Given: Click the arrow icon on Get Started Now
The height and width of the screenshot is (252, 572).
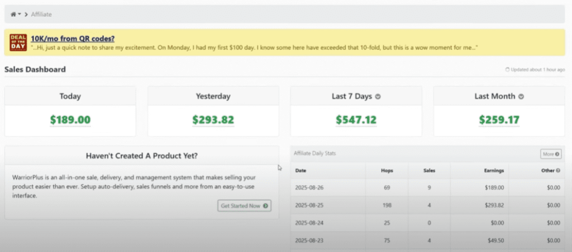Looking at the screenshot, I should coord(265,206).
